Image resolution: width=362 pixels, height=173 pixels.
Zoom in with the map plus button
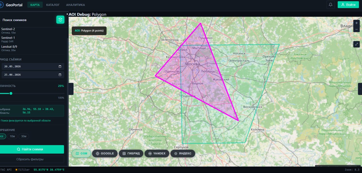357,23
